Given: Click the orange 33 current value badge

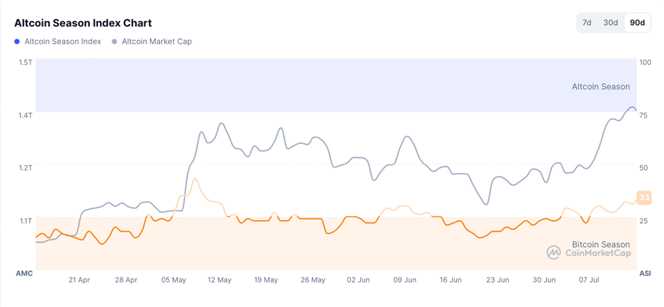Looking at the screenshot, I should coord(644,197).
